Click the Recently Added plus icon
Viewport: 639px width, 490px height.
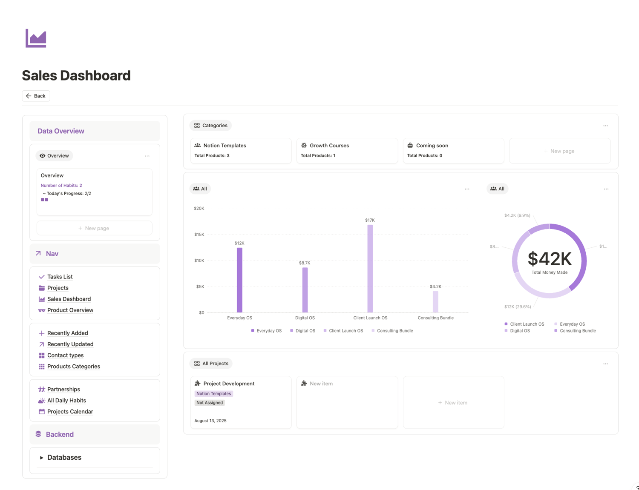(x=42, y=333)
